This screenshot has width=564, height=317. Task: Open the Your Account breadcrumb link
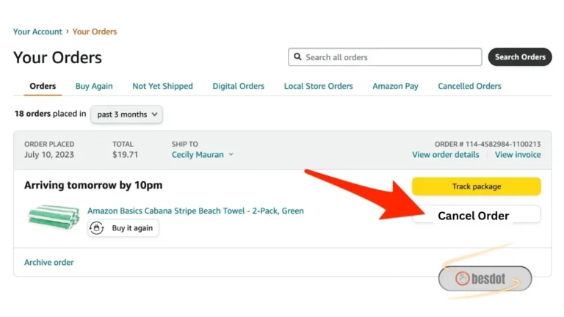pos(37,32)
